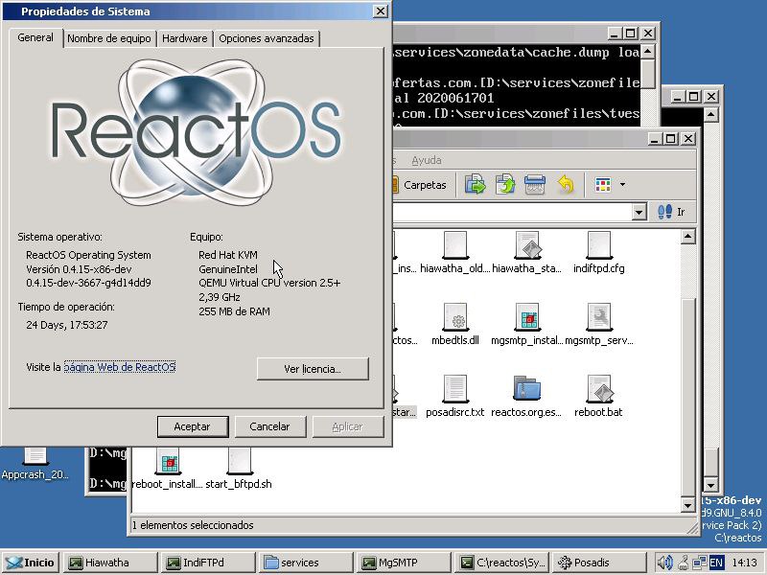Click the scroll-up arrow in the zonedata console
The image size is (767, 575).
click(x=648, y=52)
